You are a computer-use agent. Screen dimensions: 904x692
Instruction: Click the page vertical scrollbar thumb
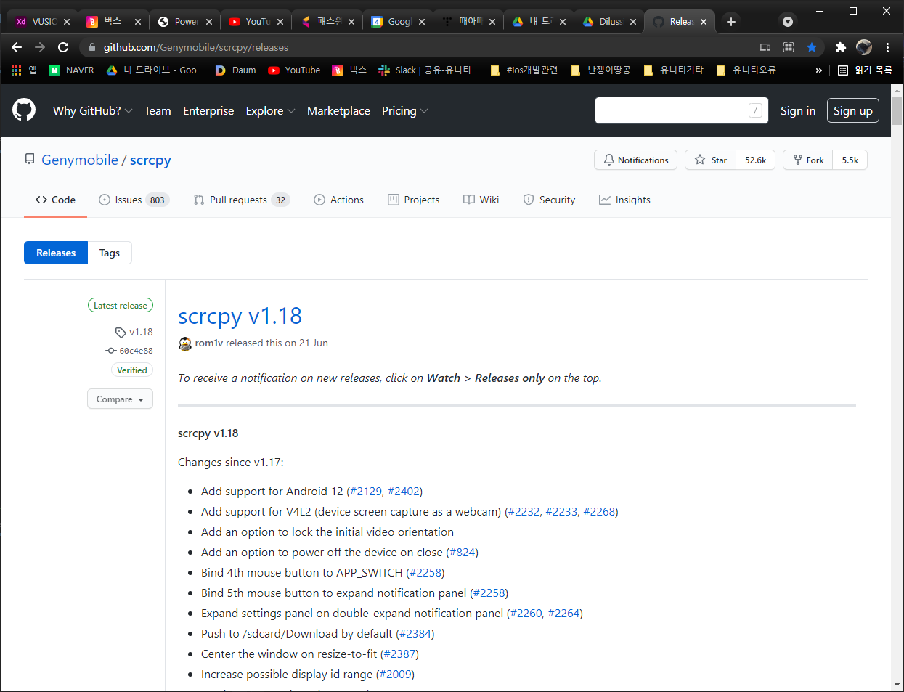coord(897,110)
